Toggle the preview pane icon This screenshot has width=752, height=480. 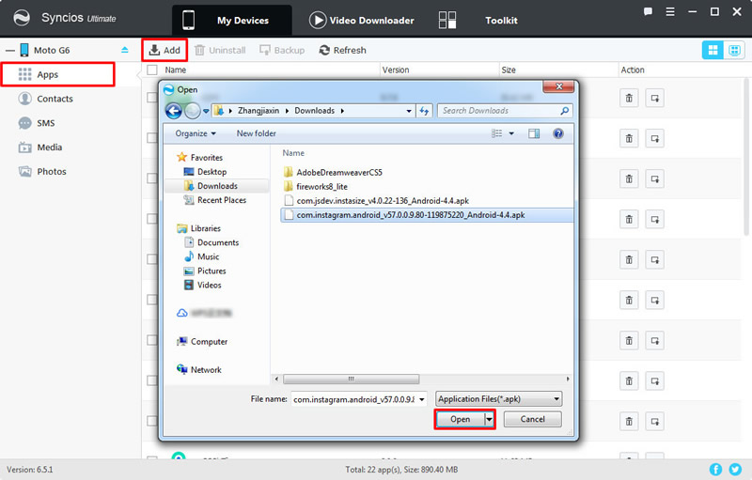pos(534,133)
